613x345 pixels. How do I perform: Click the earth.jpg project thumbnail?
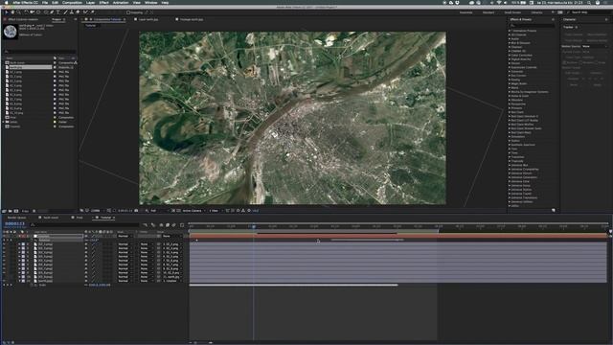coord(11,32)
